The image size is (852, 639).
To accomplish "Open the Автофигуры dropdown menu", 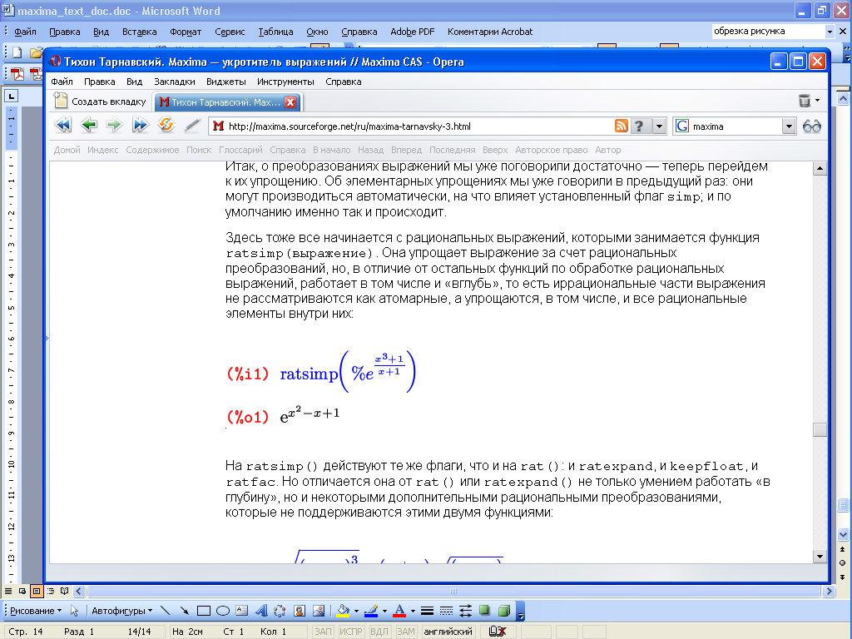I will click(121, 611).
